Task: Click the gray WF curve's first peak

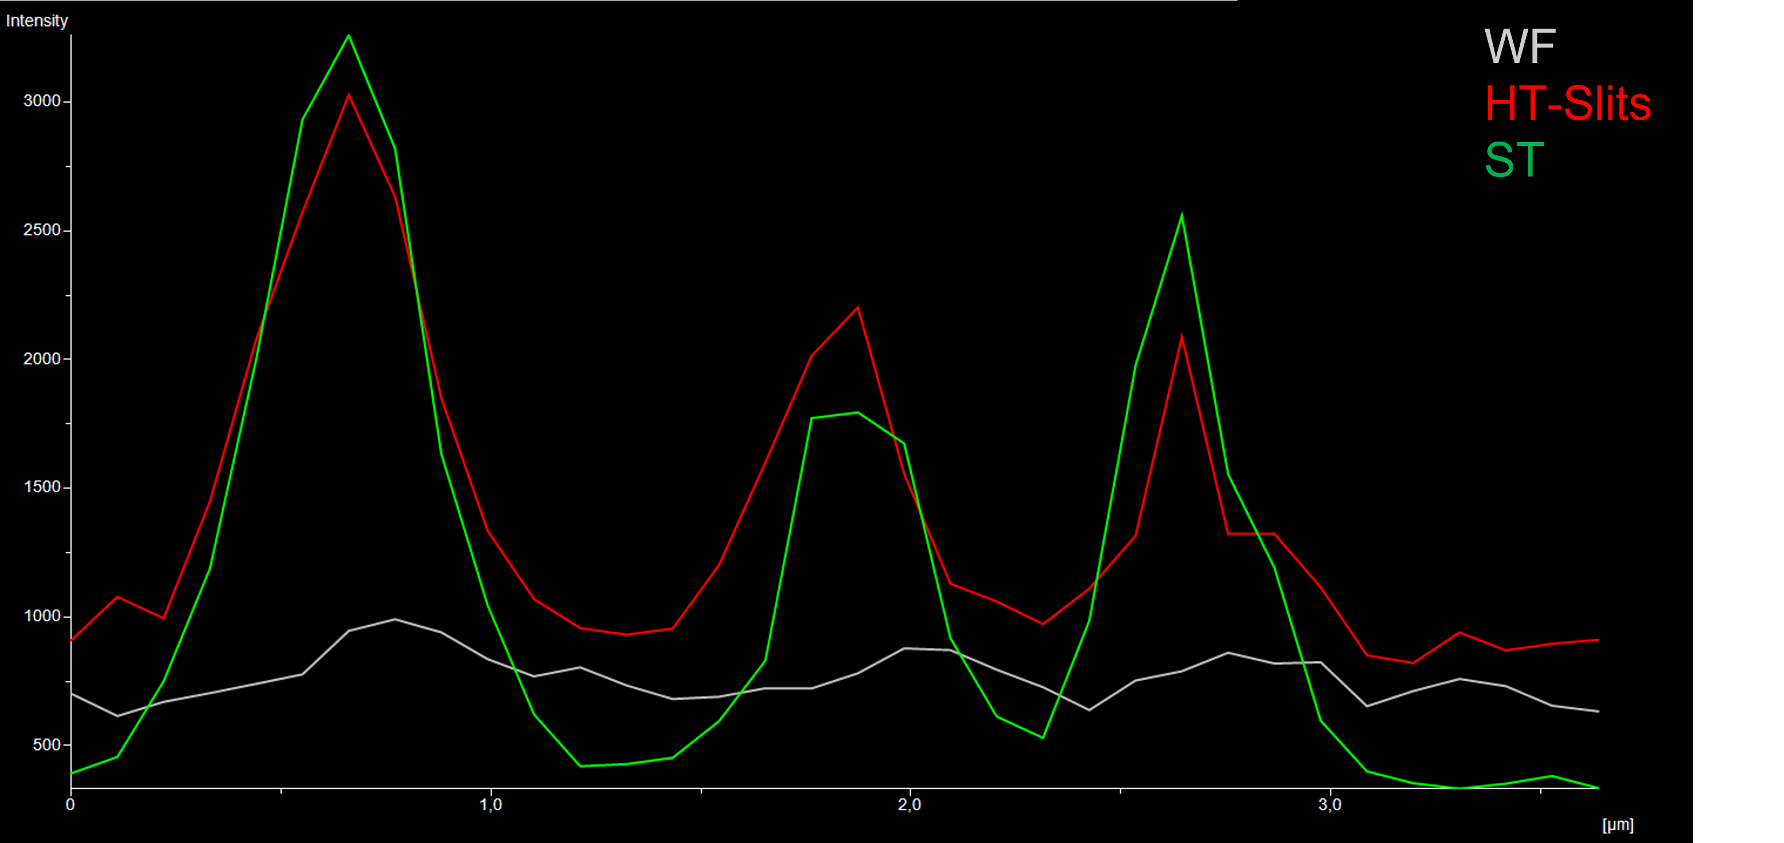Action: click(395, 619)
